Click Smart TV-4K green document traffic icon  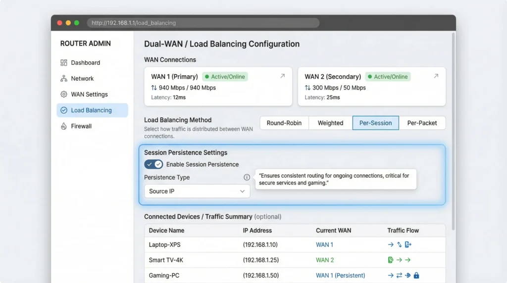(x=391, y=260)
